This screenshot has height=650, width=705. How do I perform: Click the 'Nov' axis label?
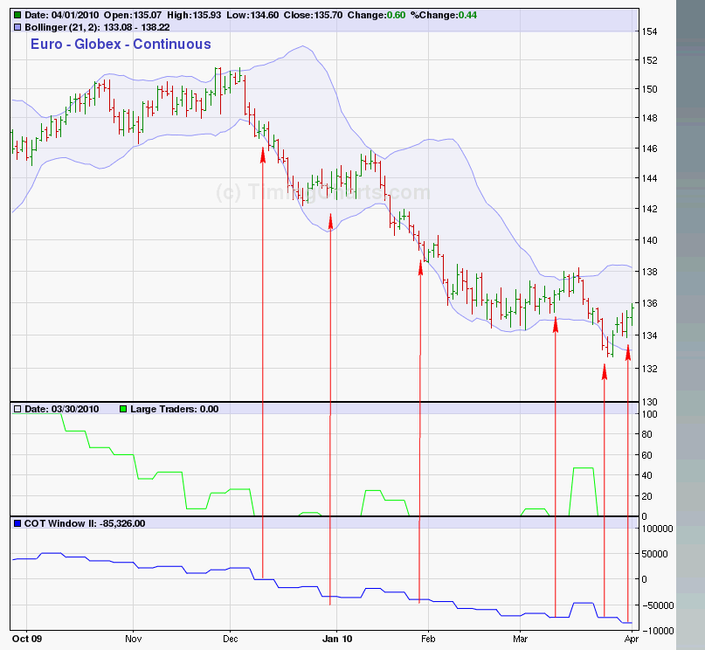tap(134, 639)
